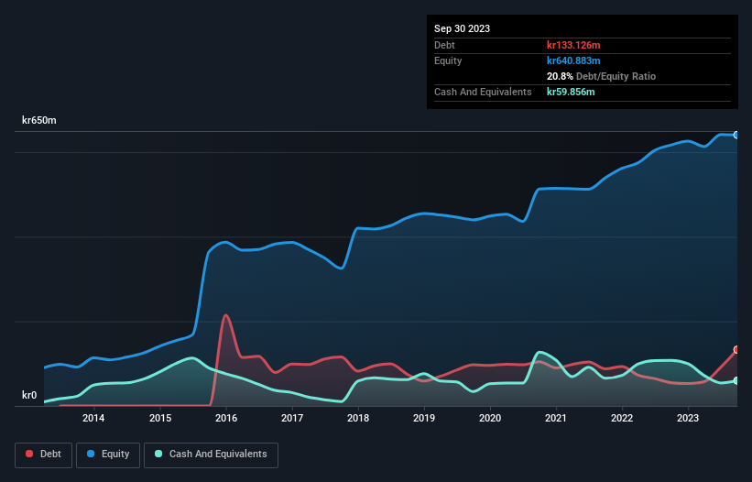
Task: Click the 2022 x-axis label
Action: (622, 418)
